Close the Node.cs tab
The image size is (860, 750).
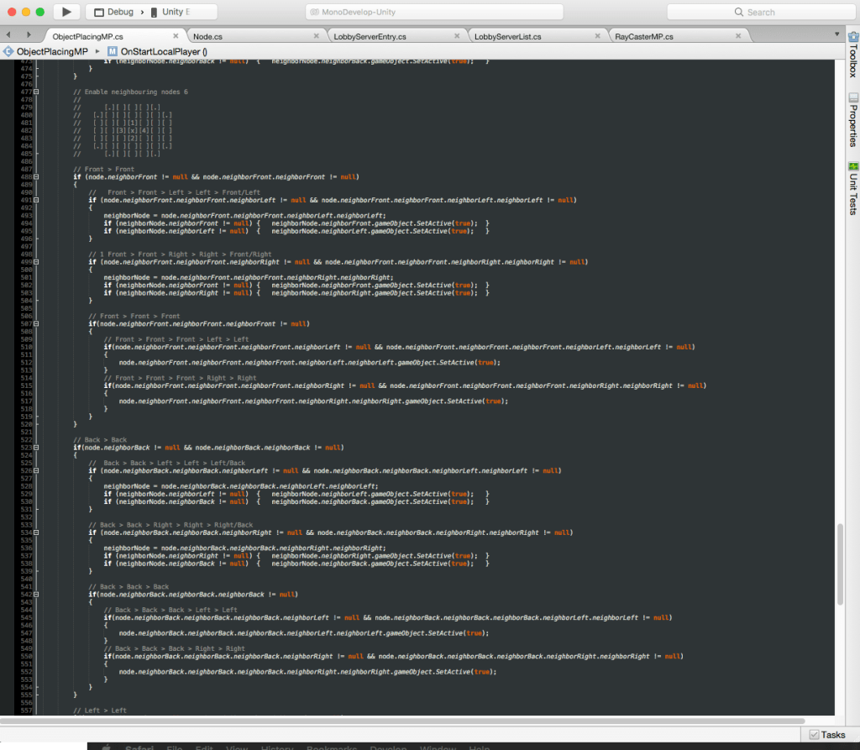click(316, 37)
